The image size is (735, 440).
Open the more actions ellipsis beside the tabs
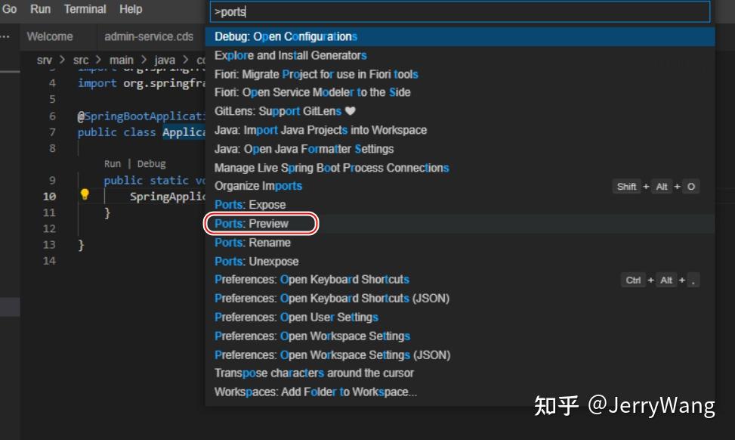tap(5, 36)
